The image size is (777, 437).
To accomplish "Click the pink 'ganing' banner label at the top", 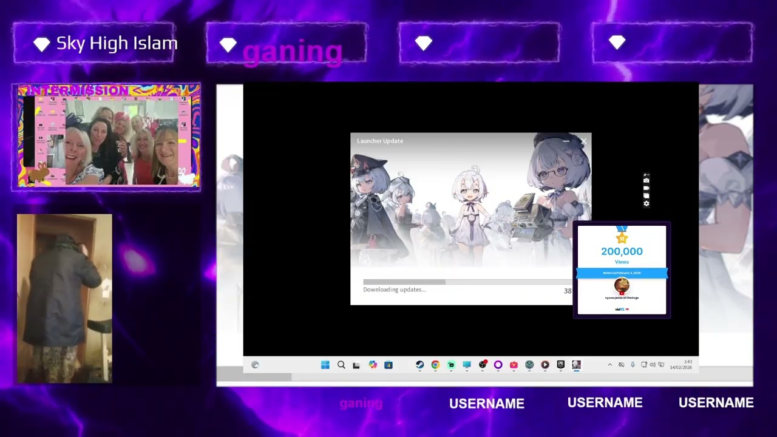I will pos(293,52).
